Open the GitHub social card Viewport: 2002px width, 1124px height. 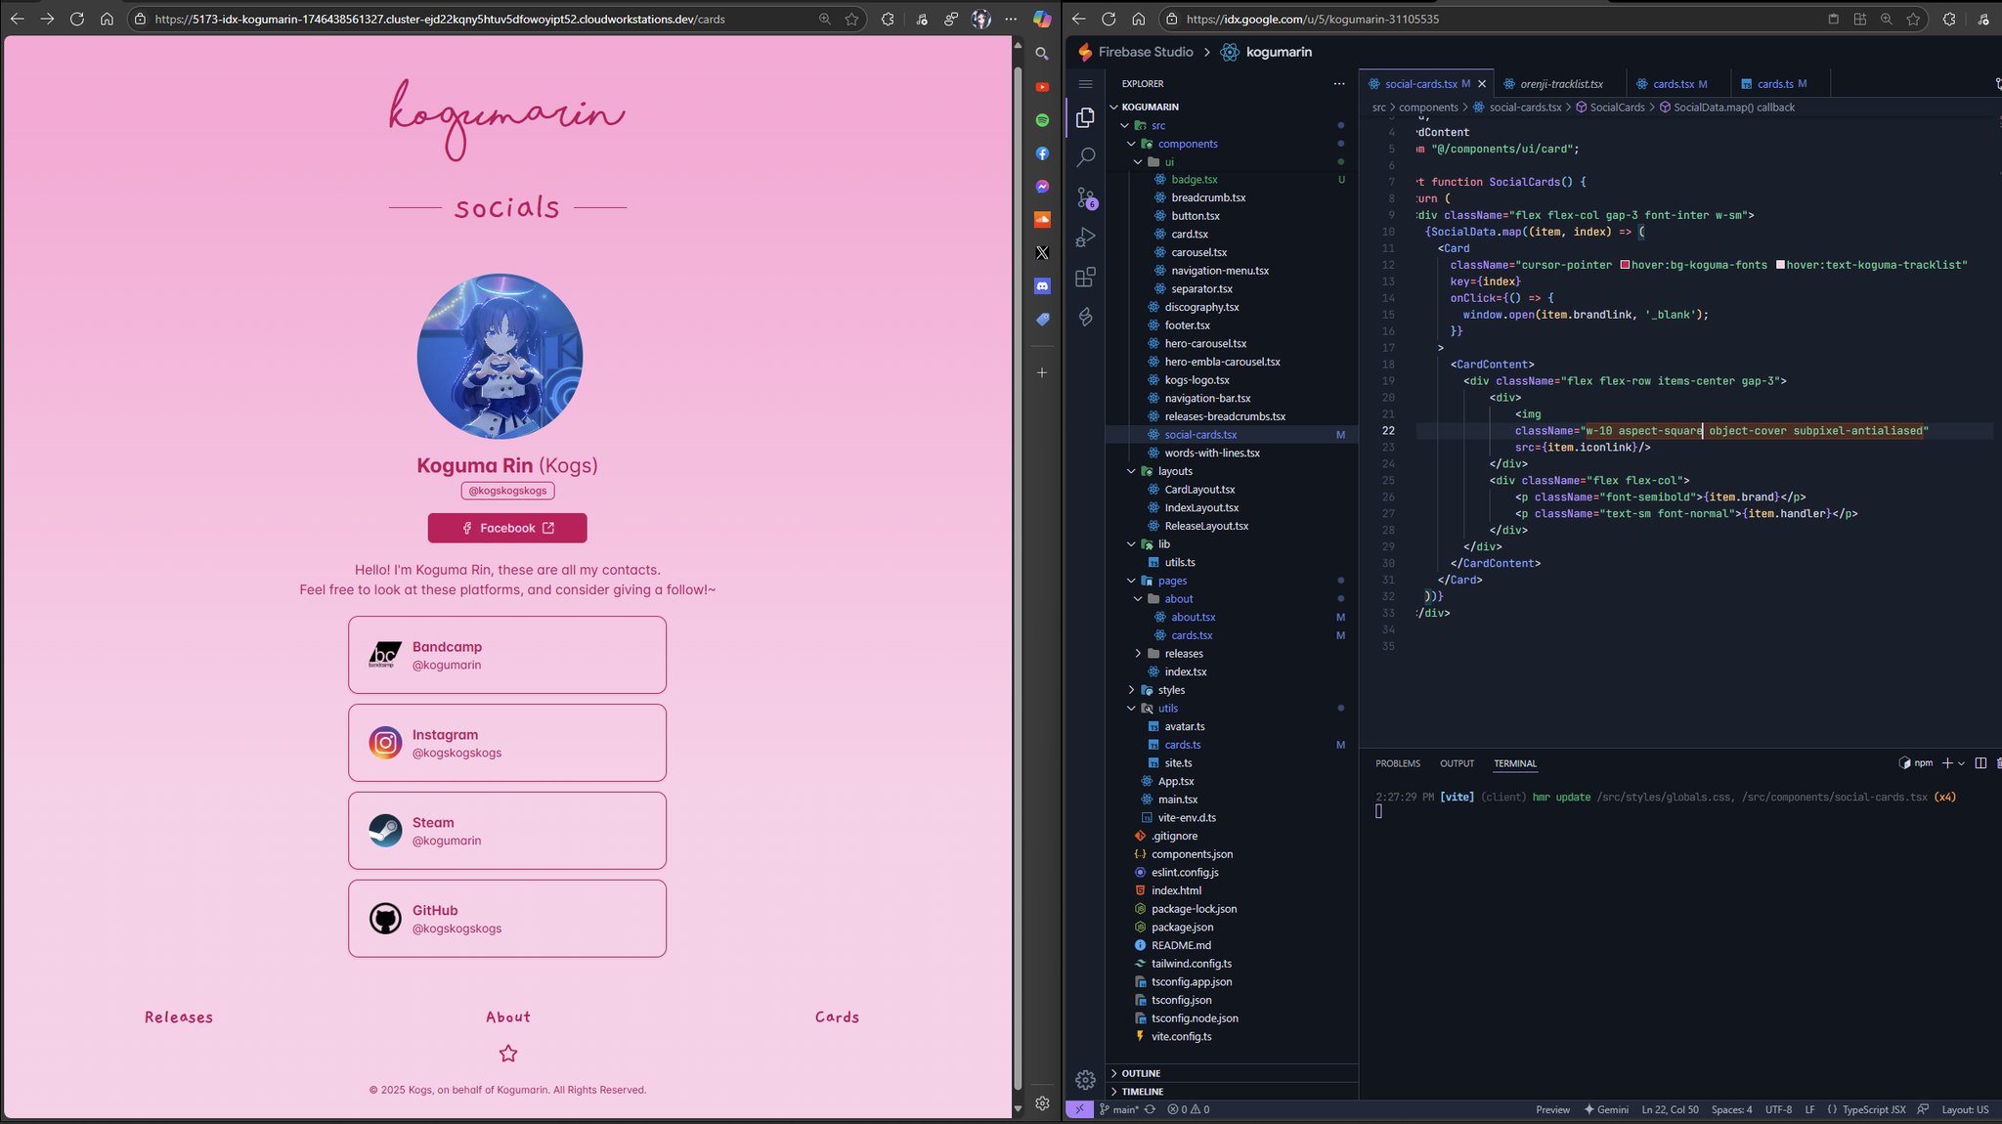(507, 919)
